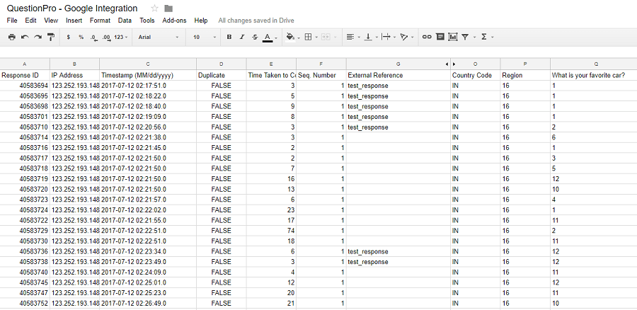Open the Format menu
Screen dimensions: 637x310
pyautogui.click(x=100, y=21)
